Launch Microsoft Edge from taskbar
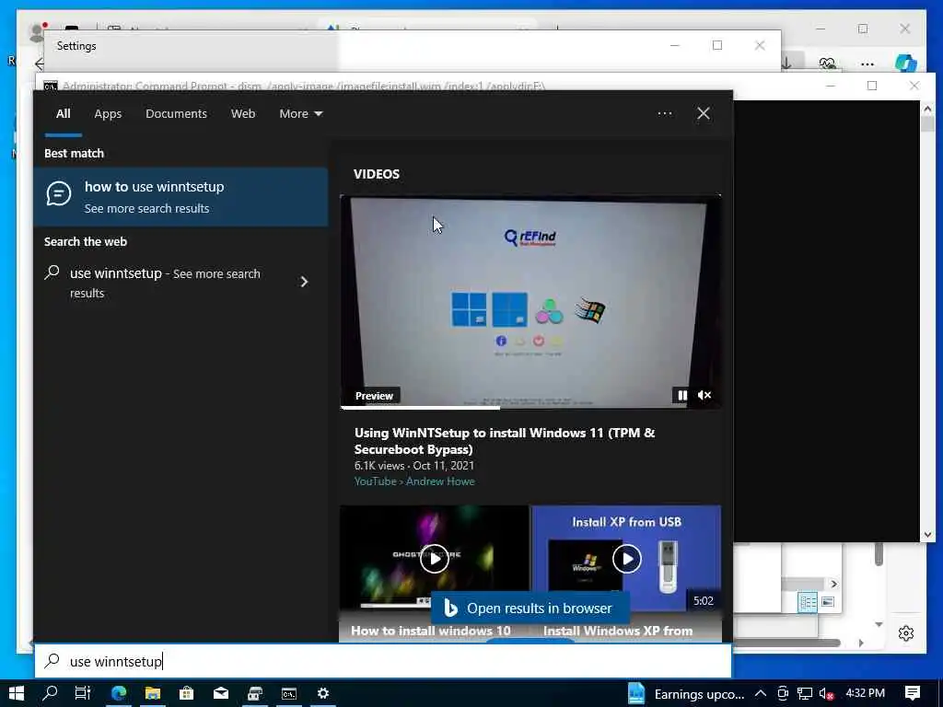943x707 pixels. coord(119,694)
